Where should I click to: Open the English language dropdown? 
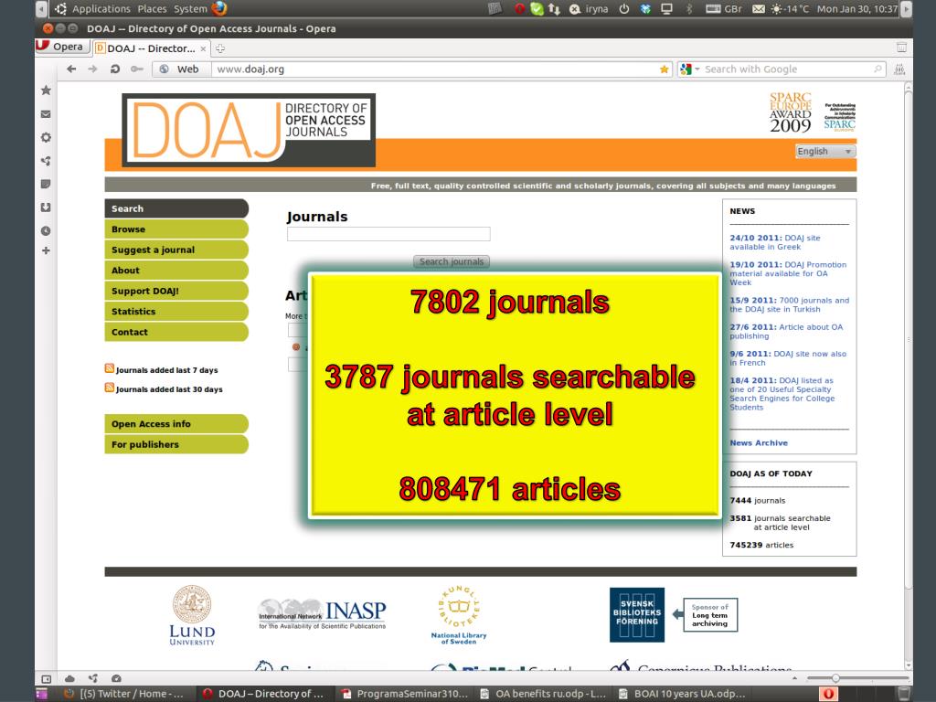(x=825, y=151)
